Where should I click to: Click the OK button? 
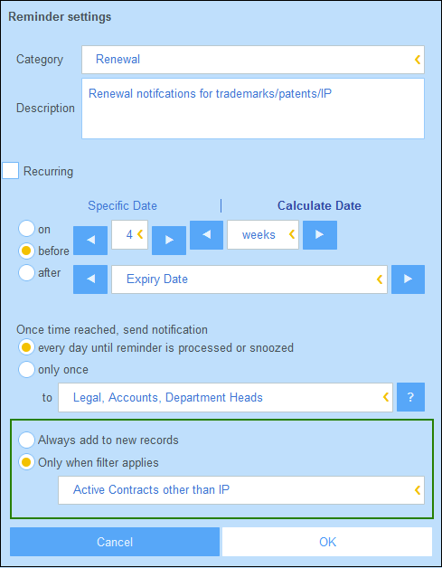(x=327, y=542)
